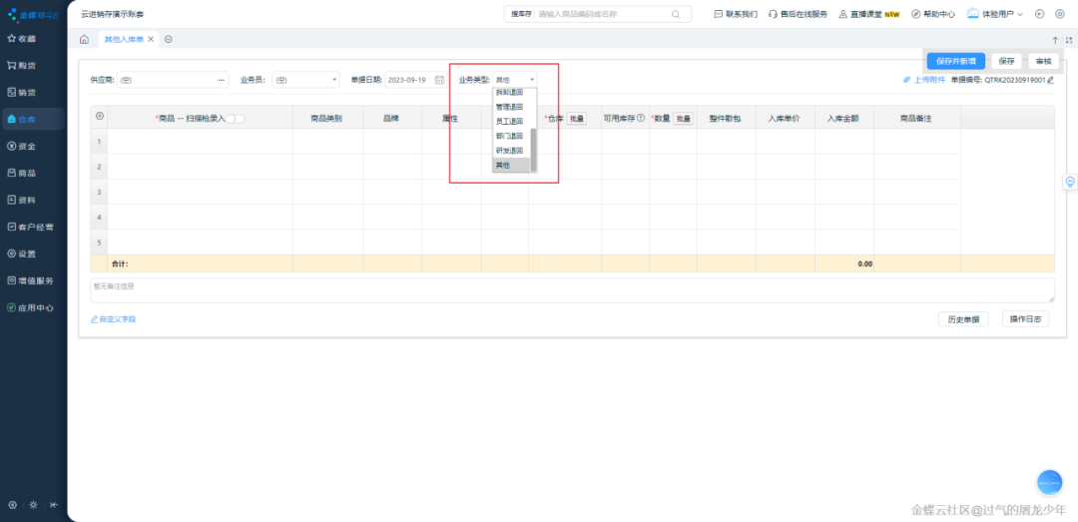Open the 自定义字段 link

pyautogui.click(x=114, y=319)
